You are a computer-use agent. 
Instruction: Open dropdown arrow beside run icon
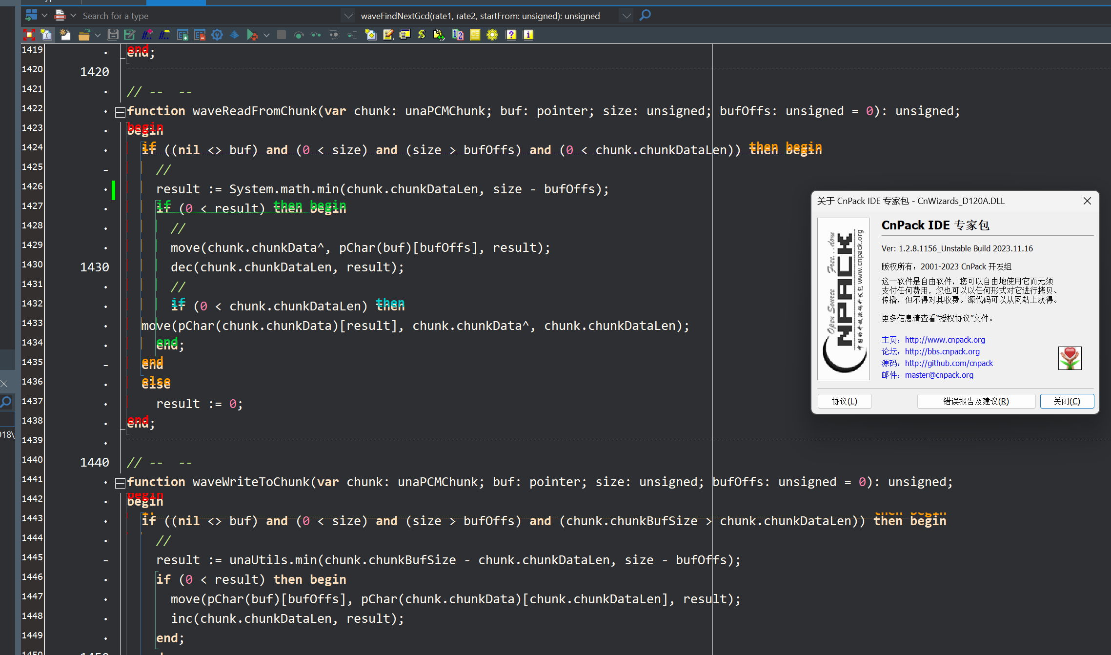tap(266, 35)
